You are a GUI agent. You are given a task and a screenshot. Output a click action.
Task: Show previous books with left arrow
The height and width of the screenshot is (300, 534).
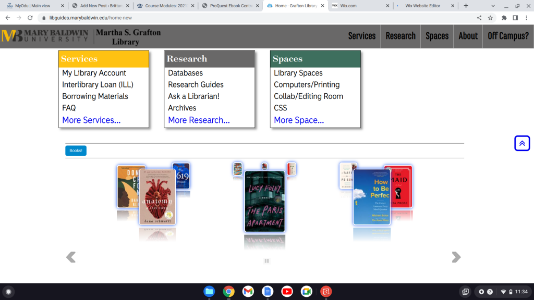[x=71, y=257]
